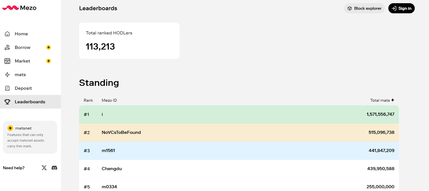Select Leaderboards in the sidebar
Viewport: 429px width, 191px height.
(x=31, y=102)
